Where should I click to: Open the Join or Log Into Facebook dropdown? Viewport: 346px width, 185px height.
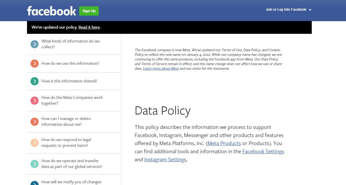click(286, 10)
